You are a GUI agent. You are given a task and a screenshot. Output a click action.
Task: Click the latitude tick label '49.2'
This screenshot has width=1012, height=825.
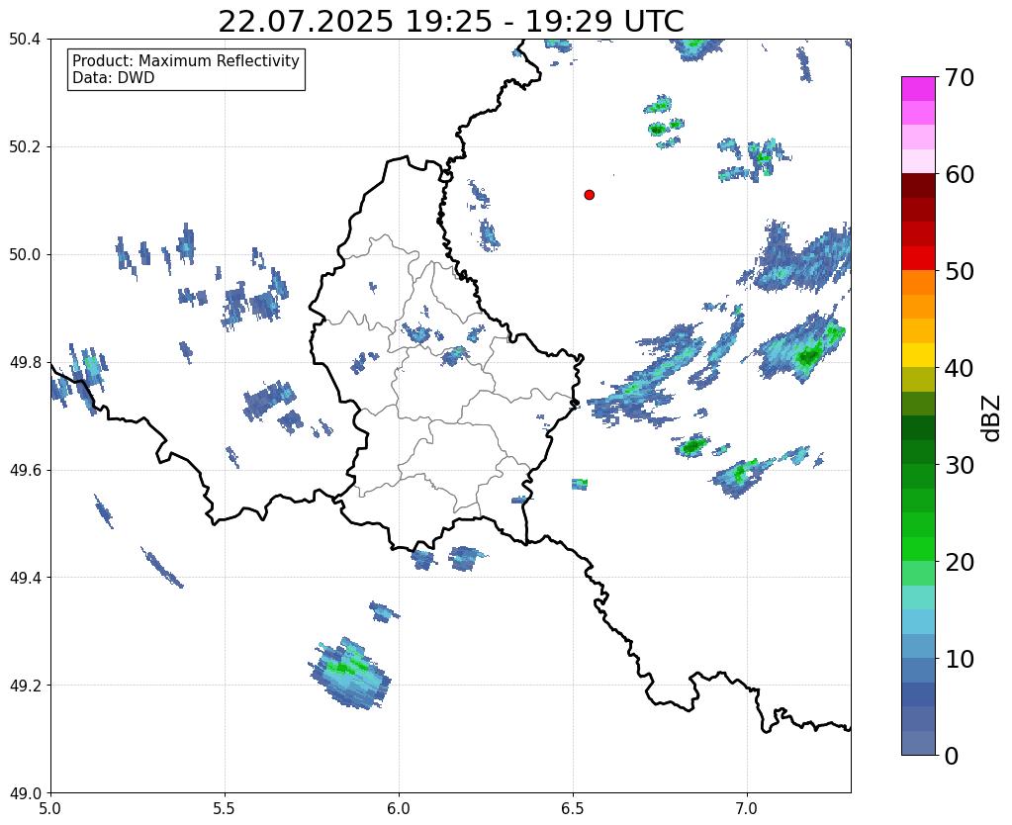coord(25,685)
